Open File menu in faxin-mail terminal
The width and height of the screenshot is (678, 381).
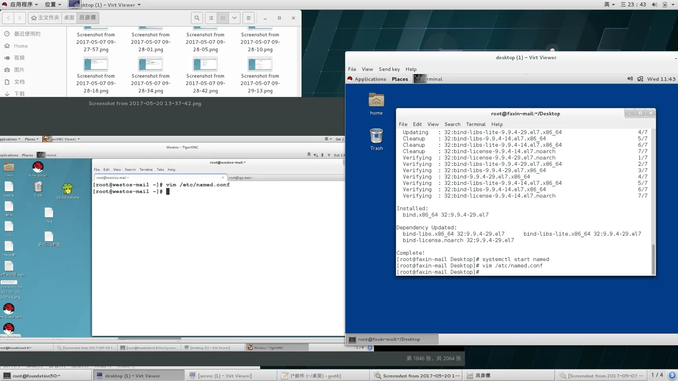click(x=403, y=124)
